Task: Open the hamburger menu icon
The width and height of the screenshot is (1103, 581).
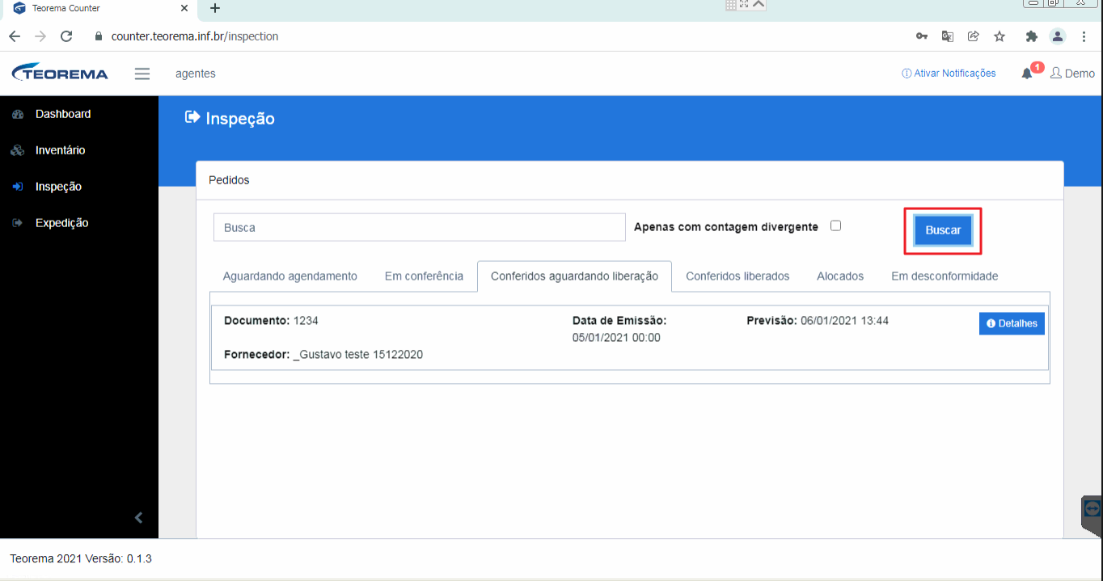Action: coord(142,74)
